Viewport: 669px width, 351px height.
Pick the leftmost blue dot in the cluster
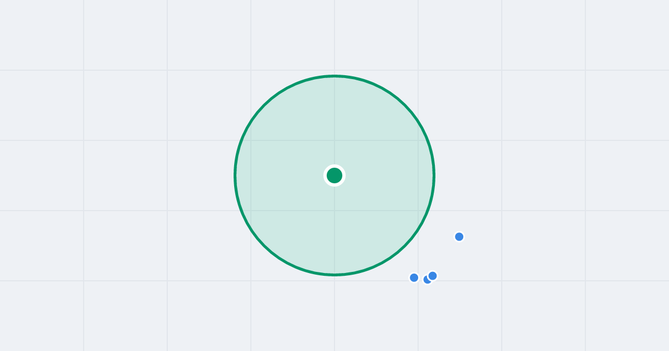coord(414,277)
